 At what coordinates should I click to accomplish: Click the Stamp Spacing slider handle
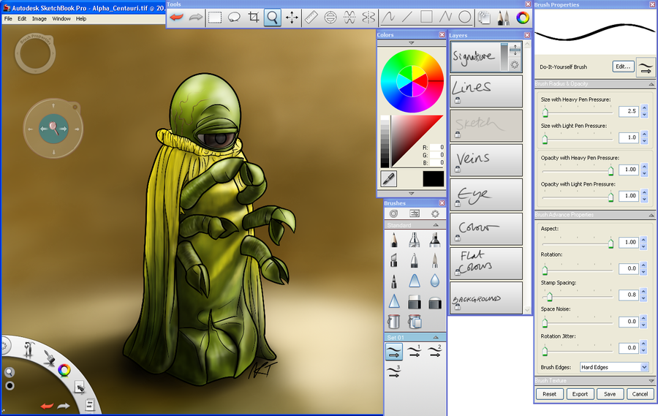pos(549,298)
